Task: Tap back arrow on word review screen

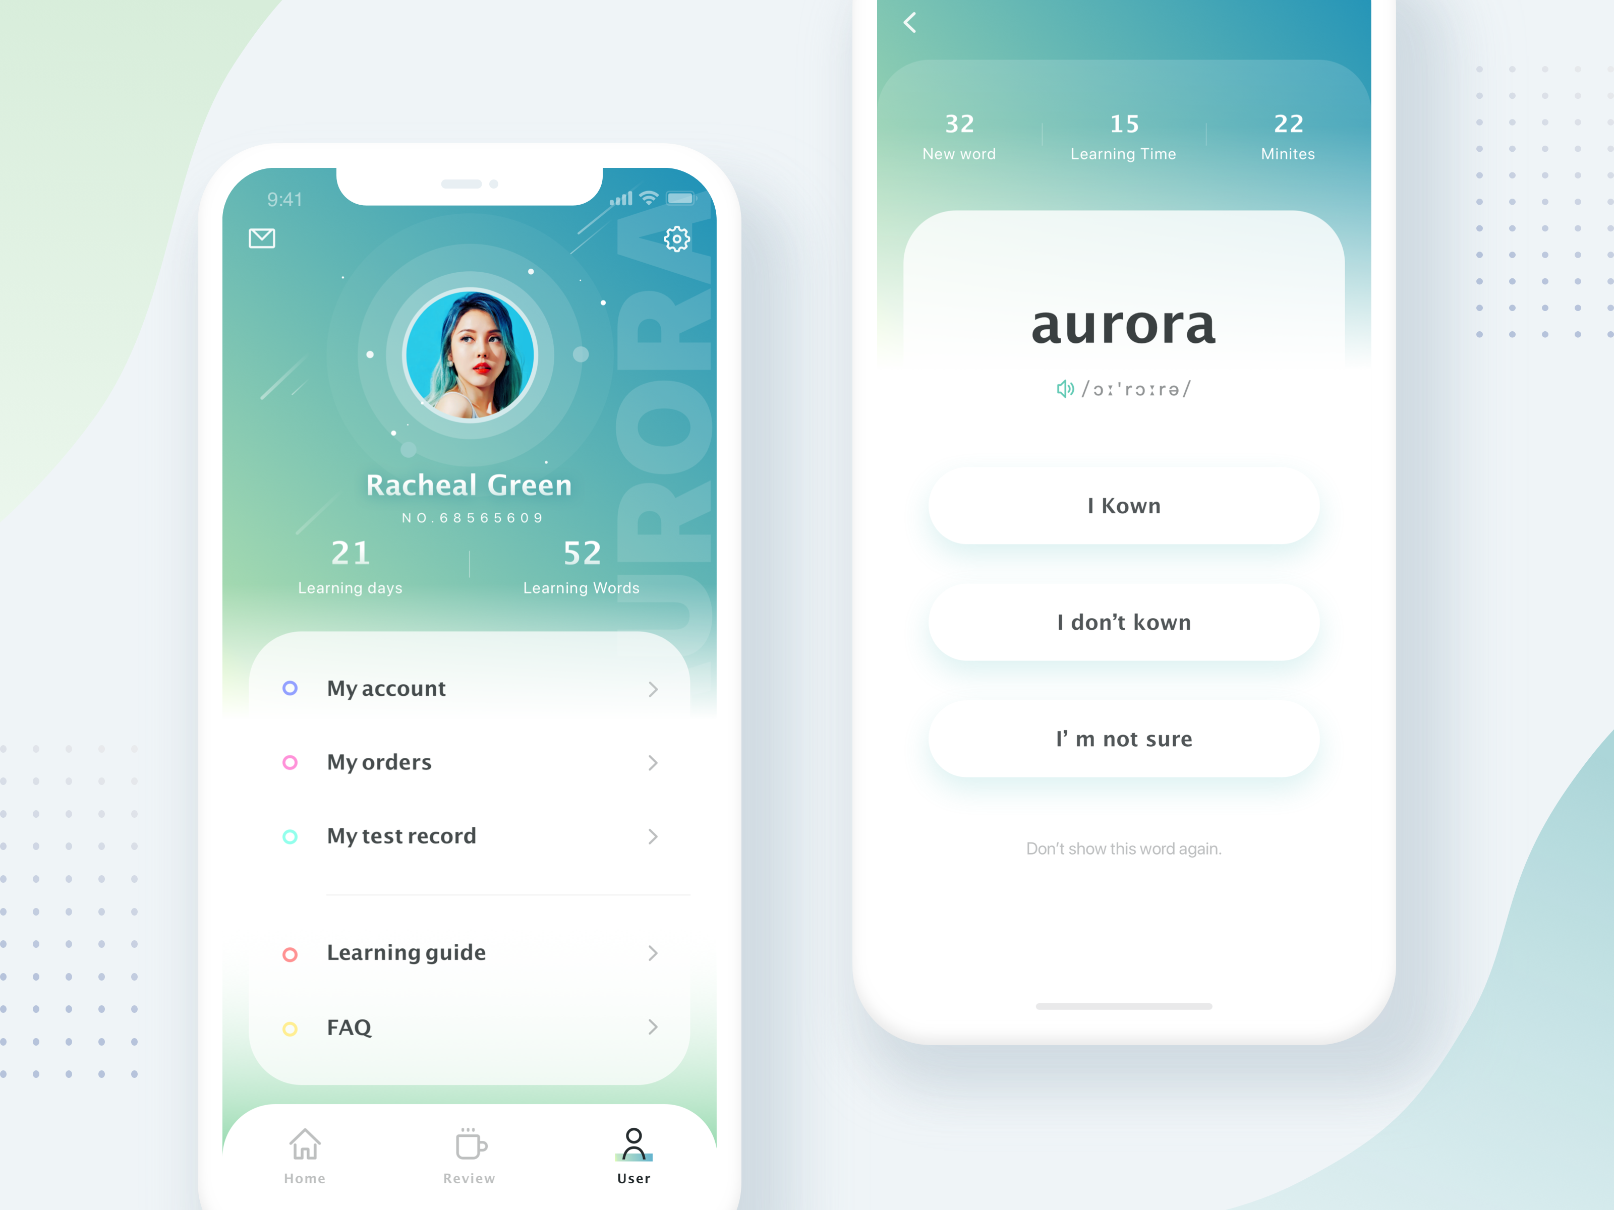Action: pyautogui.click(x=911, y=23)
